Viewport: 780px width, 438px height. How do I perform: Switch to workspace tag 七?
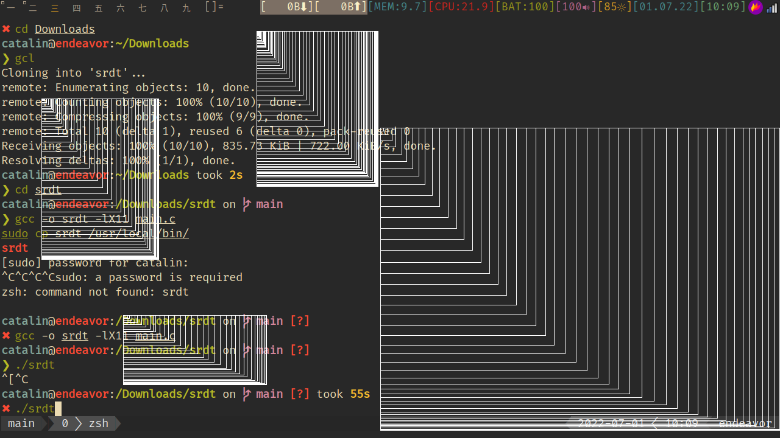coord(143,7)
